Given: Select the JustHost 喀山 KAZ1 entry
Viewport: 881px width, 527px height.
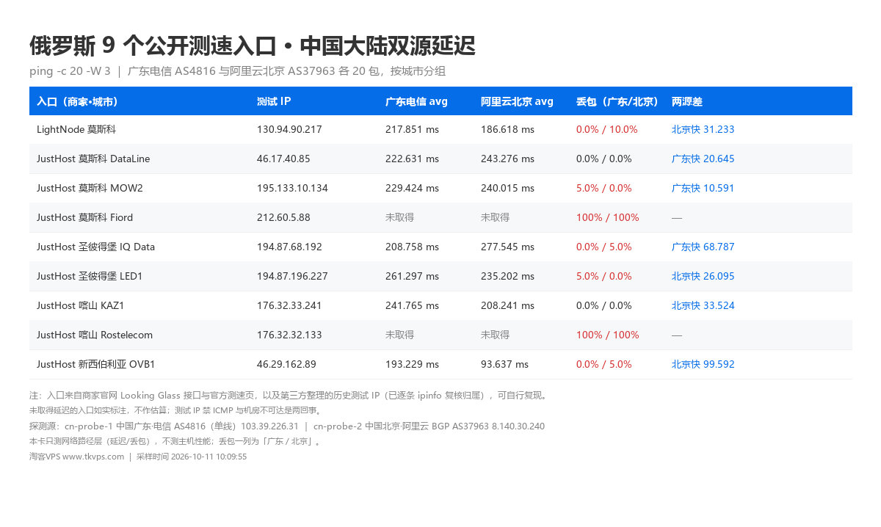Looking at the screenshot, I should (x=81, y=305).
